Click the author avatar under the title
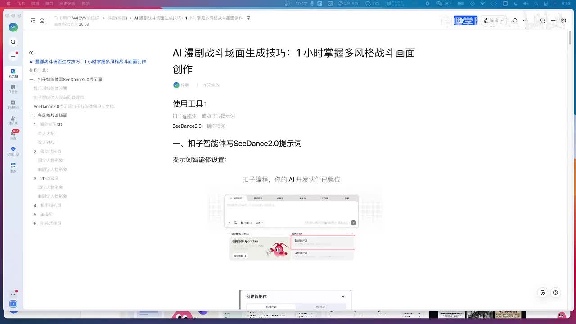Screen dimensions: 576x324 coord(176,85)
